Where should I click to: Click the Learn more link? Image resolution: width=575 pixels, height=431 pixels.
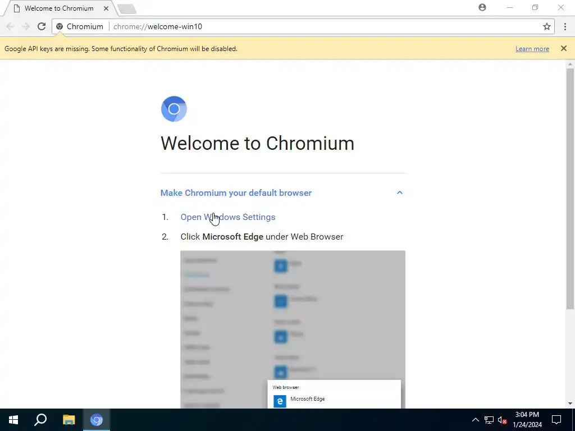[x=532, y=49]
